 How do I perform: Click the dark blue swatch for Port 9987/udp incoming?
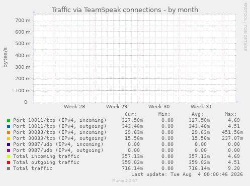tap(9, 144)
